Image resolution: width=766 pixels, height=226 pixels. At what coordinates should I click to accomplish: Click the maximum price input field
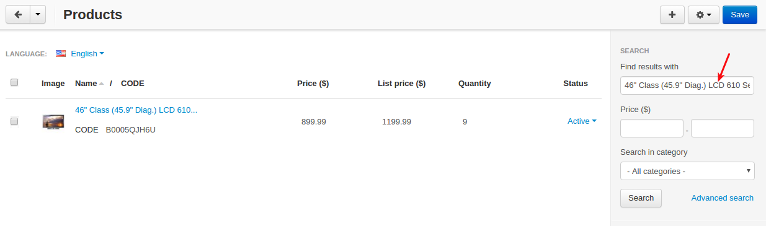point(723,128)
